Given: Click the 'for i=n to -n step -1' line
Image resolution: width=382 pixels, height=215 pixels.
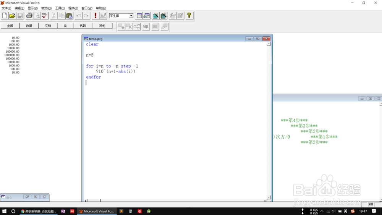Looking at the screenshot, I should click(x=112, y=66).
